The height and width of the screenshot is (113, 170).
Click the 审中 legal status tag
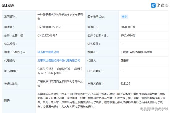pos(124,17)
